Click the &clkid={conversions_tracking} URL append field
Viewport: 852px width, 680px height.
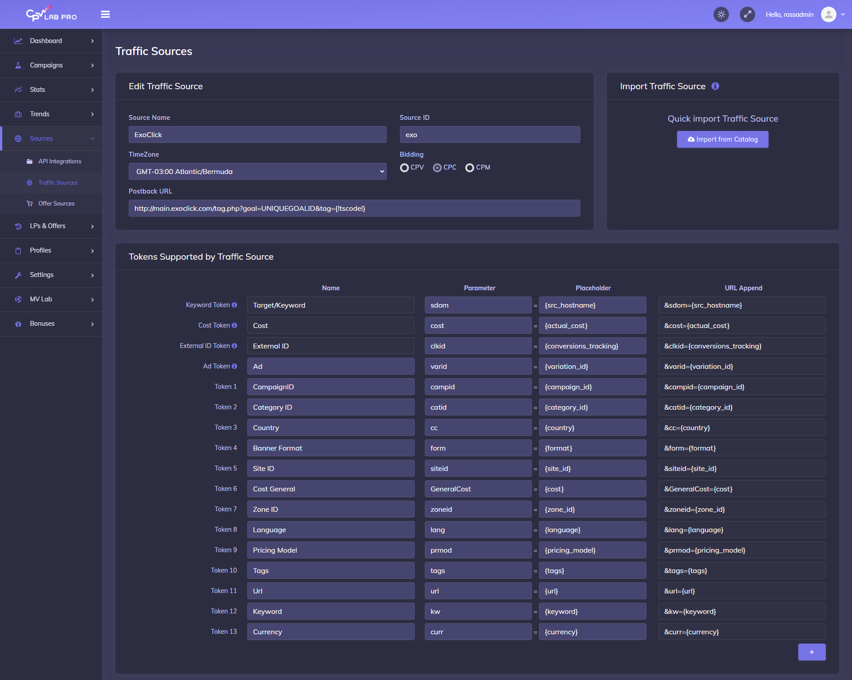(x=742, y=346)
